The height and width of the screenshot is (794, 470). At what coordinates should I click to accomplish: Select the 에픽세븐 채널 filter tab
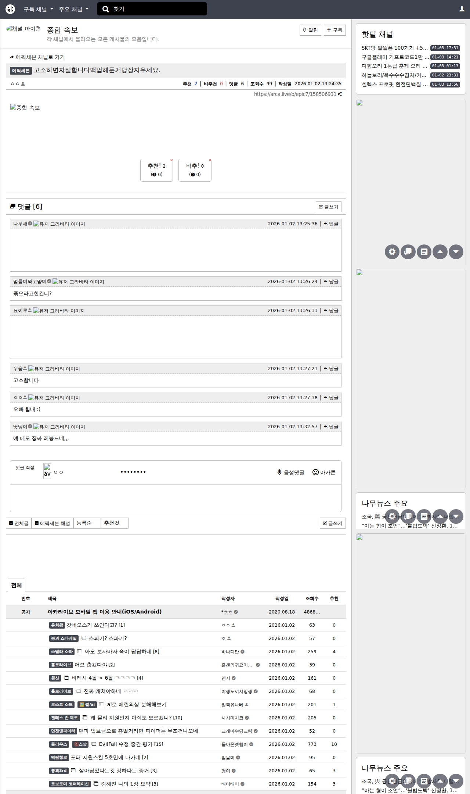click(53, 523)
